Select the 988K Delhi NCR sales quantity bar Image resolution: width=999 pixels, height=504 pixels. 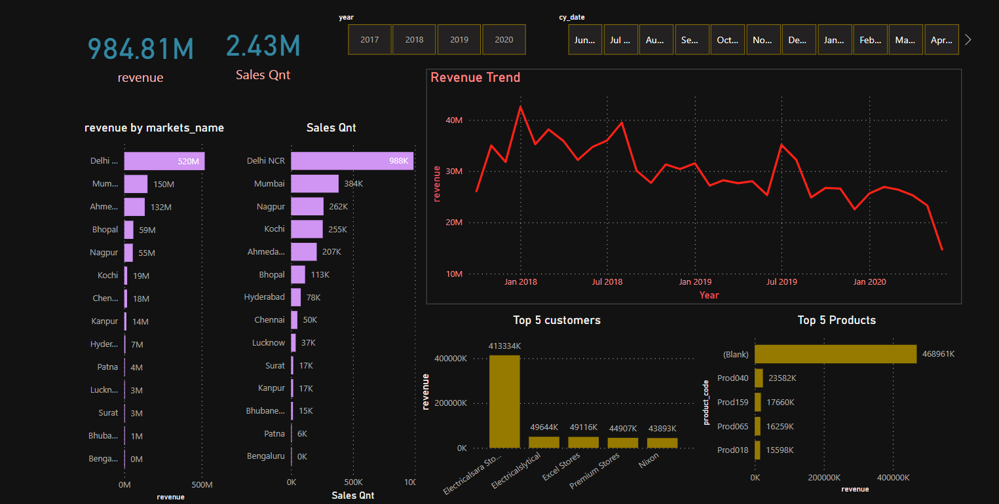click(352, 161)
